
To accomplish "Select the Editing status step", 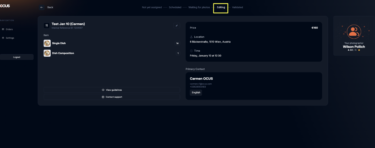I will coord(221,7).
